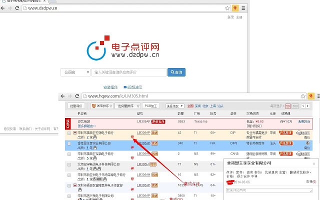Click the comment input in review popup
The image size is (320, 200).
[269, 190]
